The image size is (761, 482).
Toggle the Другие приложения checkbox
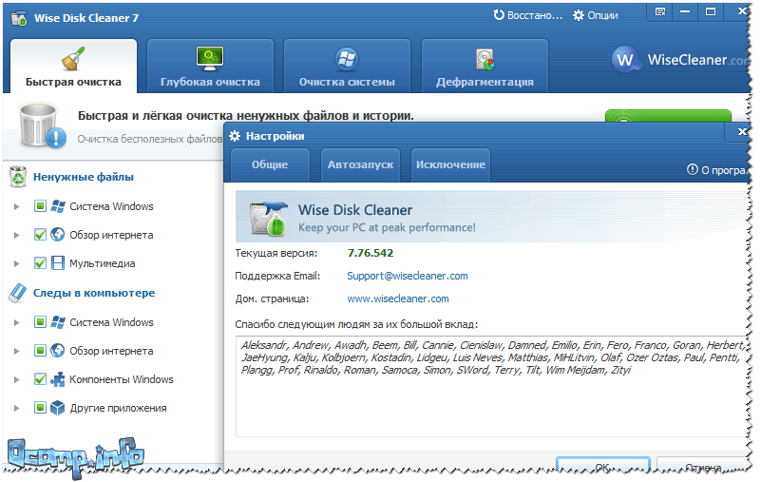pos(40,408)
